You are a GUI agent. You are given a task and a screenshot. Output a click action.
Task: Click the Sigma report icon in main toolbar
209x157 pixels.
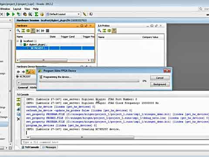coord(36,14)
